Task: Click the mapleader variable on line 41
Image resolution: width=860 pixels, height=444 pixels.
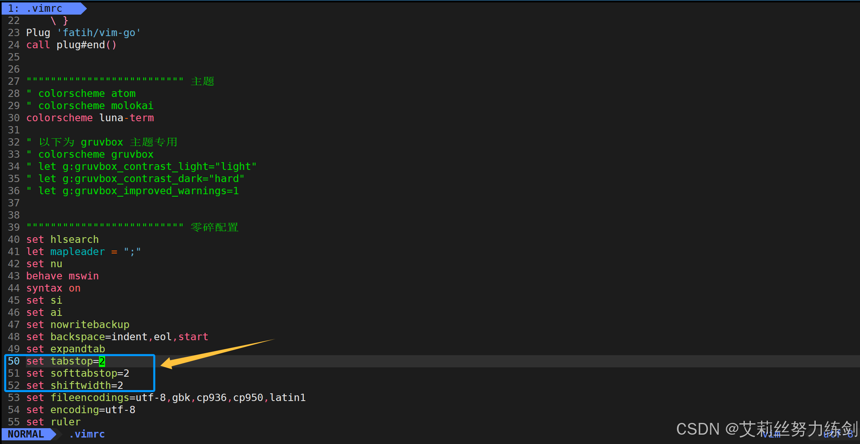Action: click(77, 251)
